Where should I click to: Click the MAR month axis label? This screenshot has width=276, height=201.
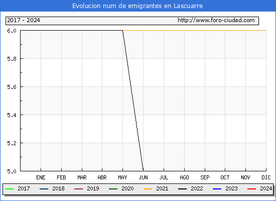(x=82, y=177)
